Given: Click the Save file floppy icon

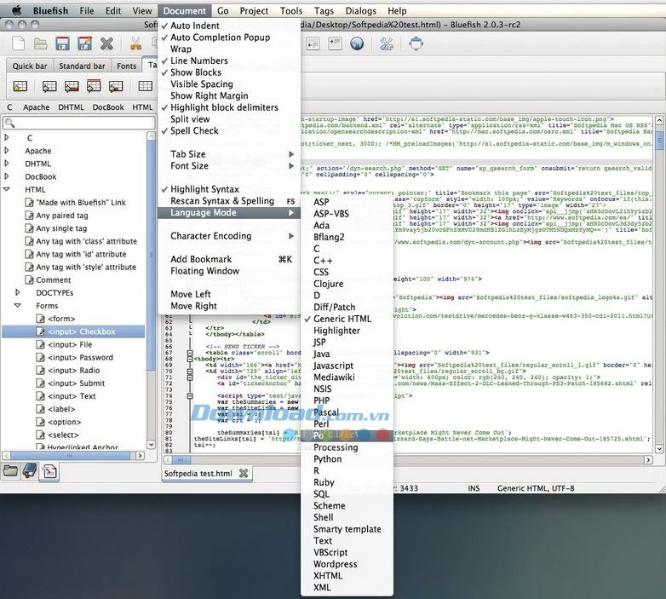Looking at the screenshot, I should (63, 43).
